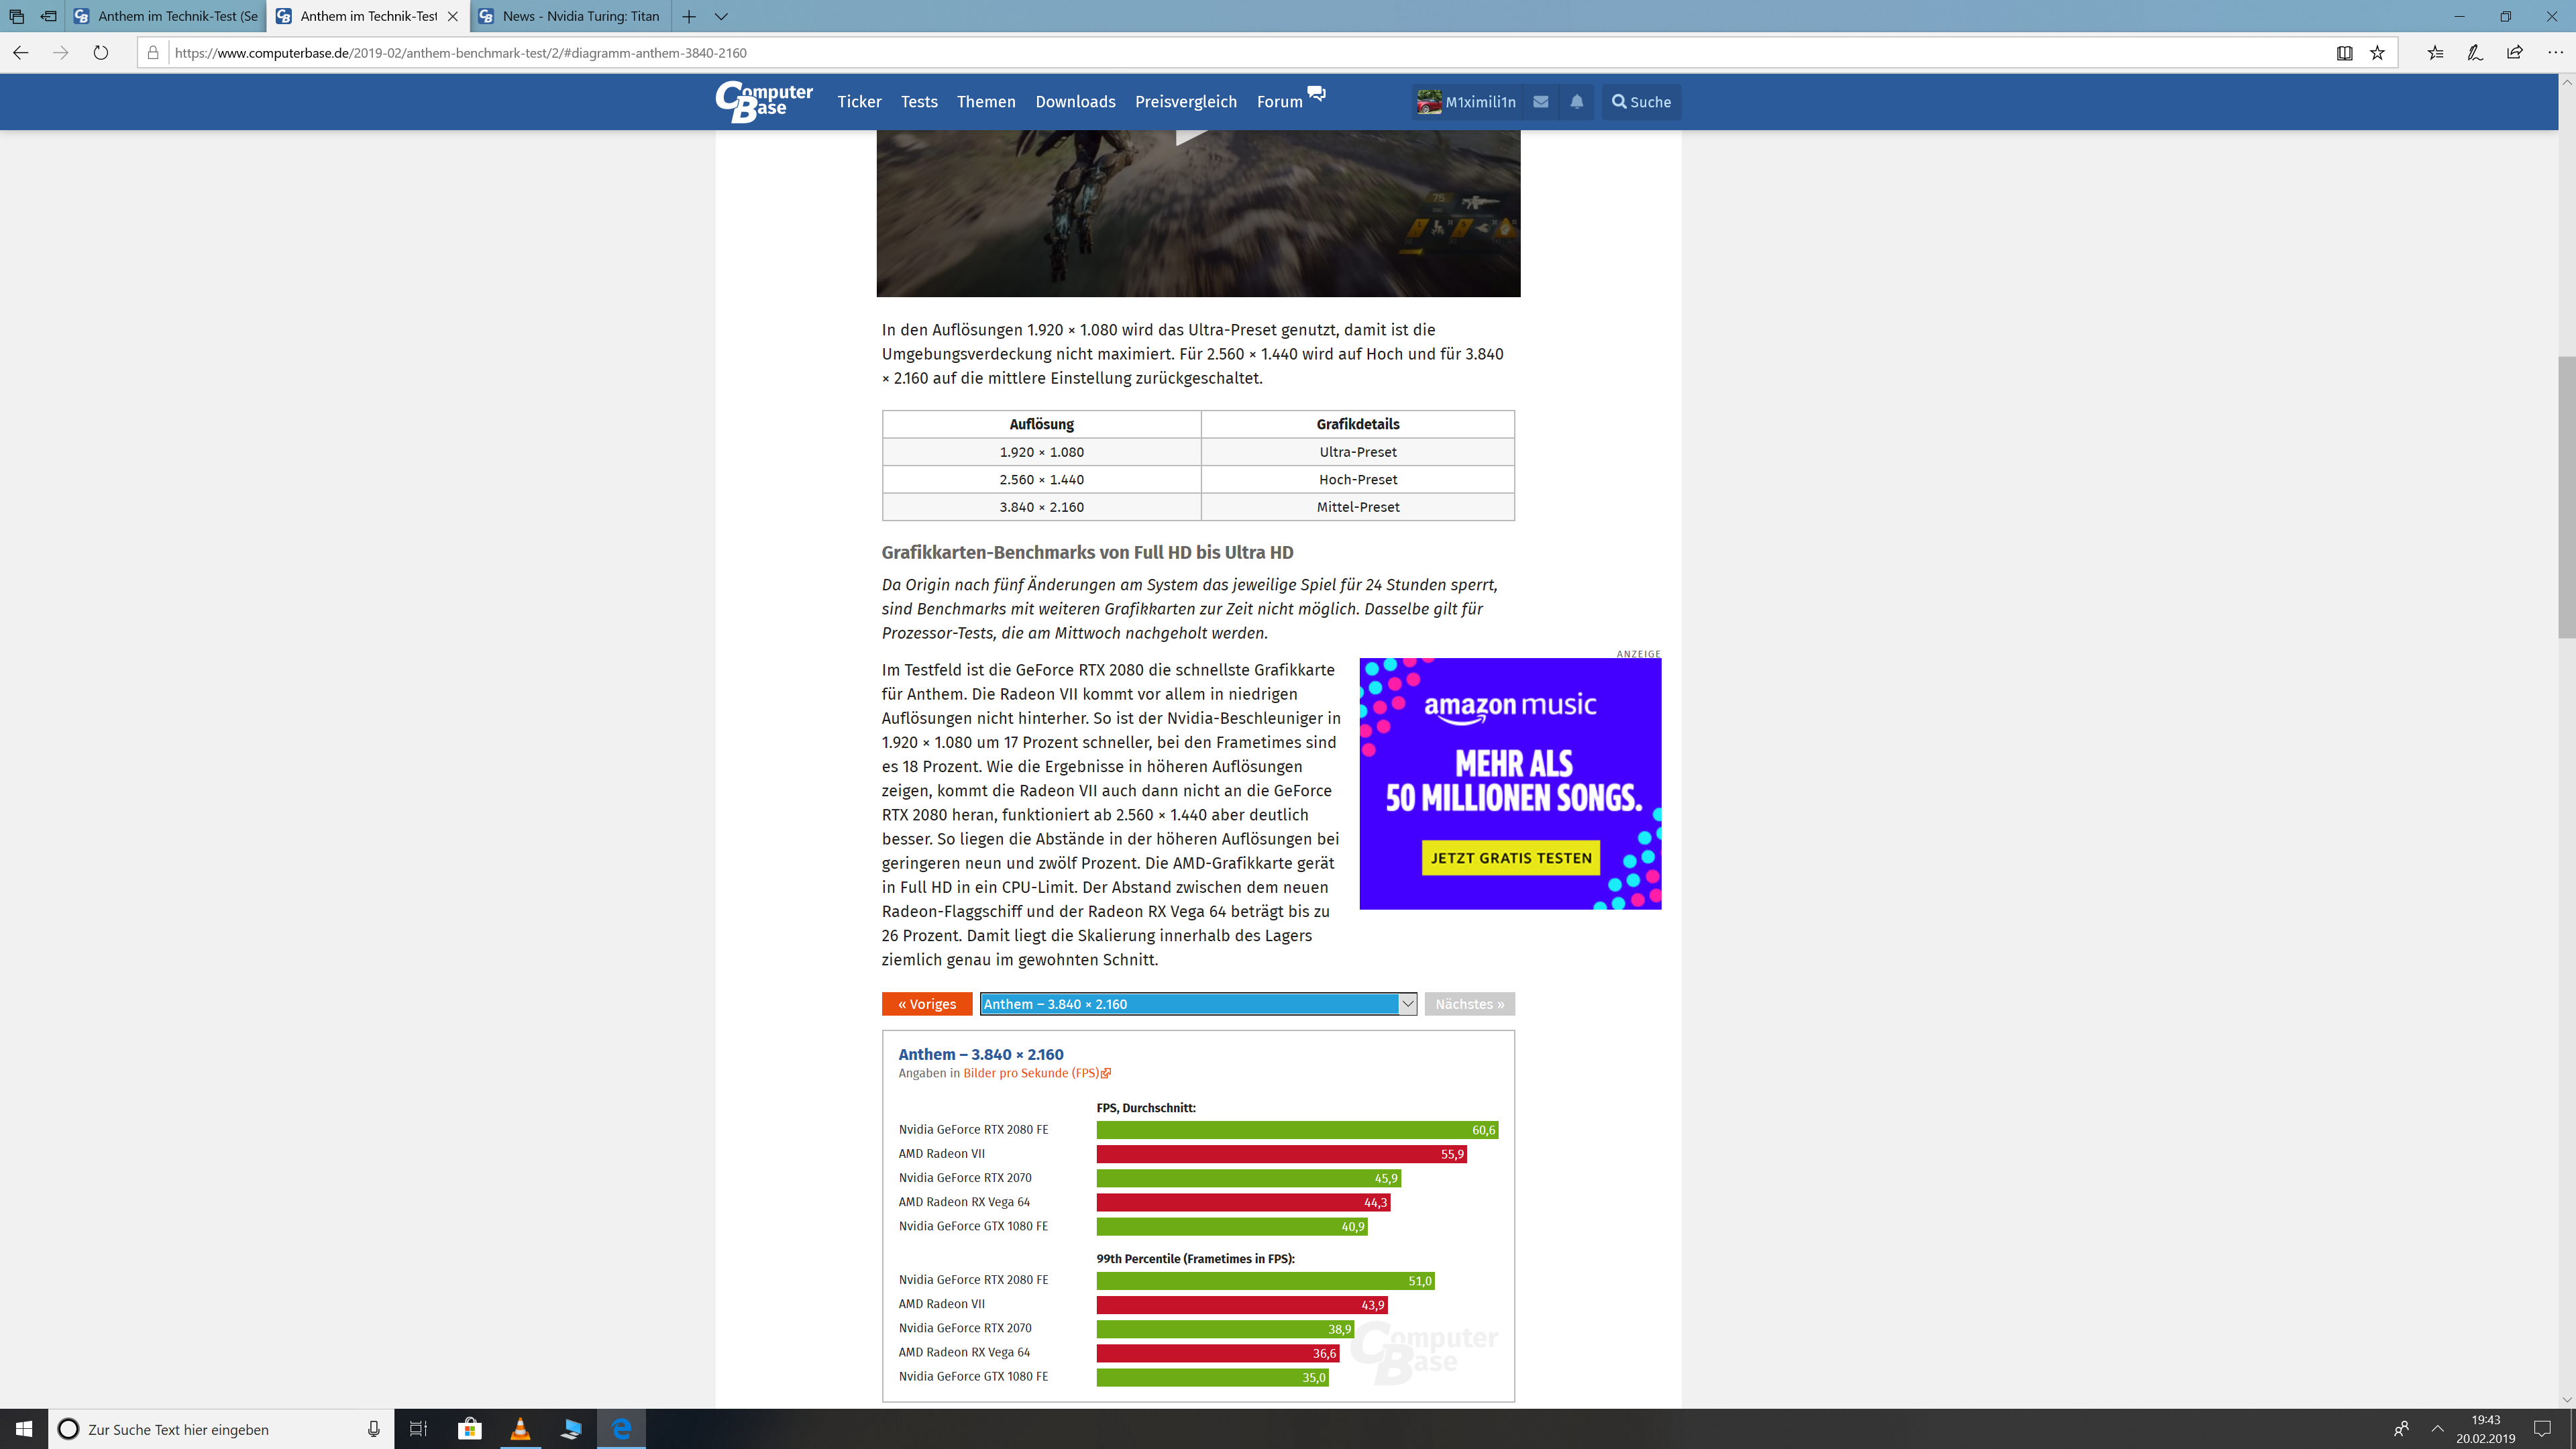Open the user profile M1ximili1n
The width and height of the screenshot is (2576, 1449).
coord(1467,101)
